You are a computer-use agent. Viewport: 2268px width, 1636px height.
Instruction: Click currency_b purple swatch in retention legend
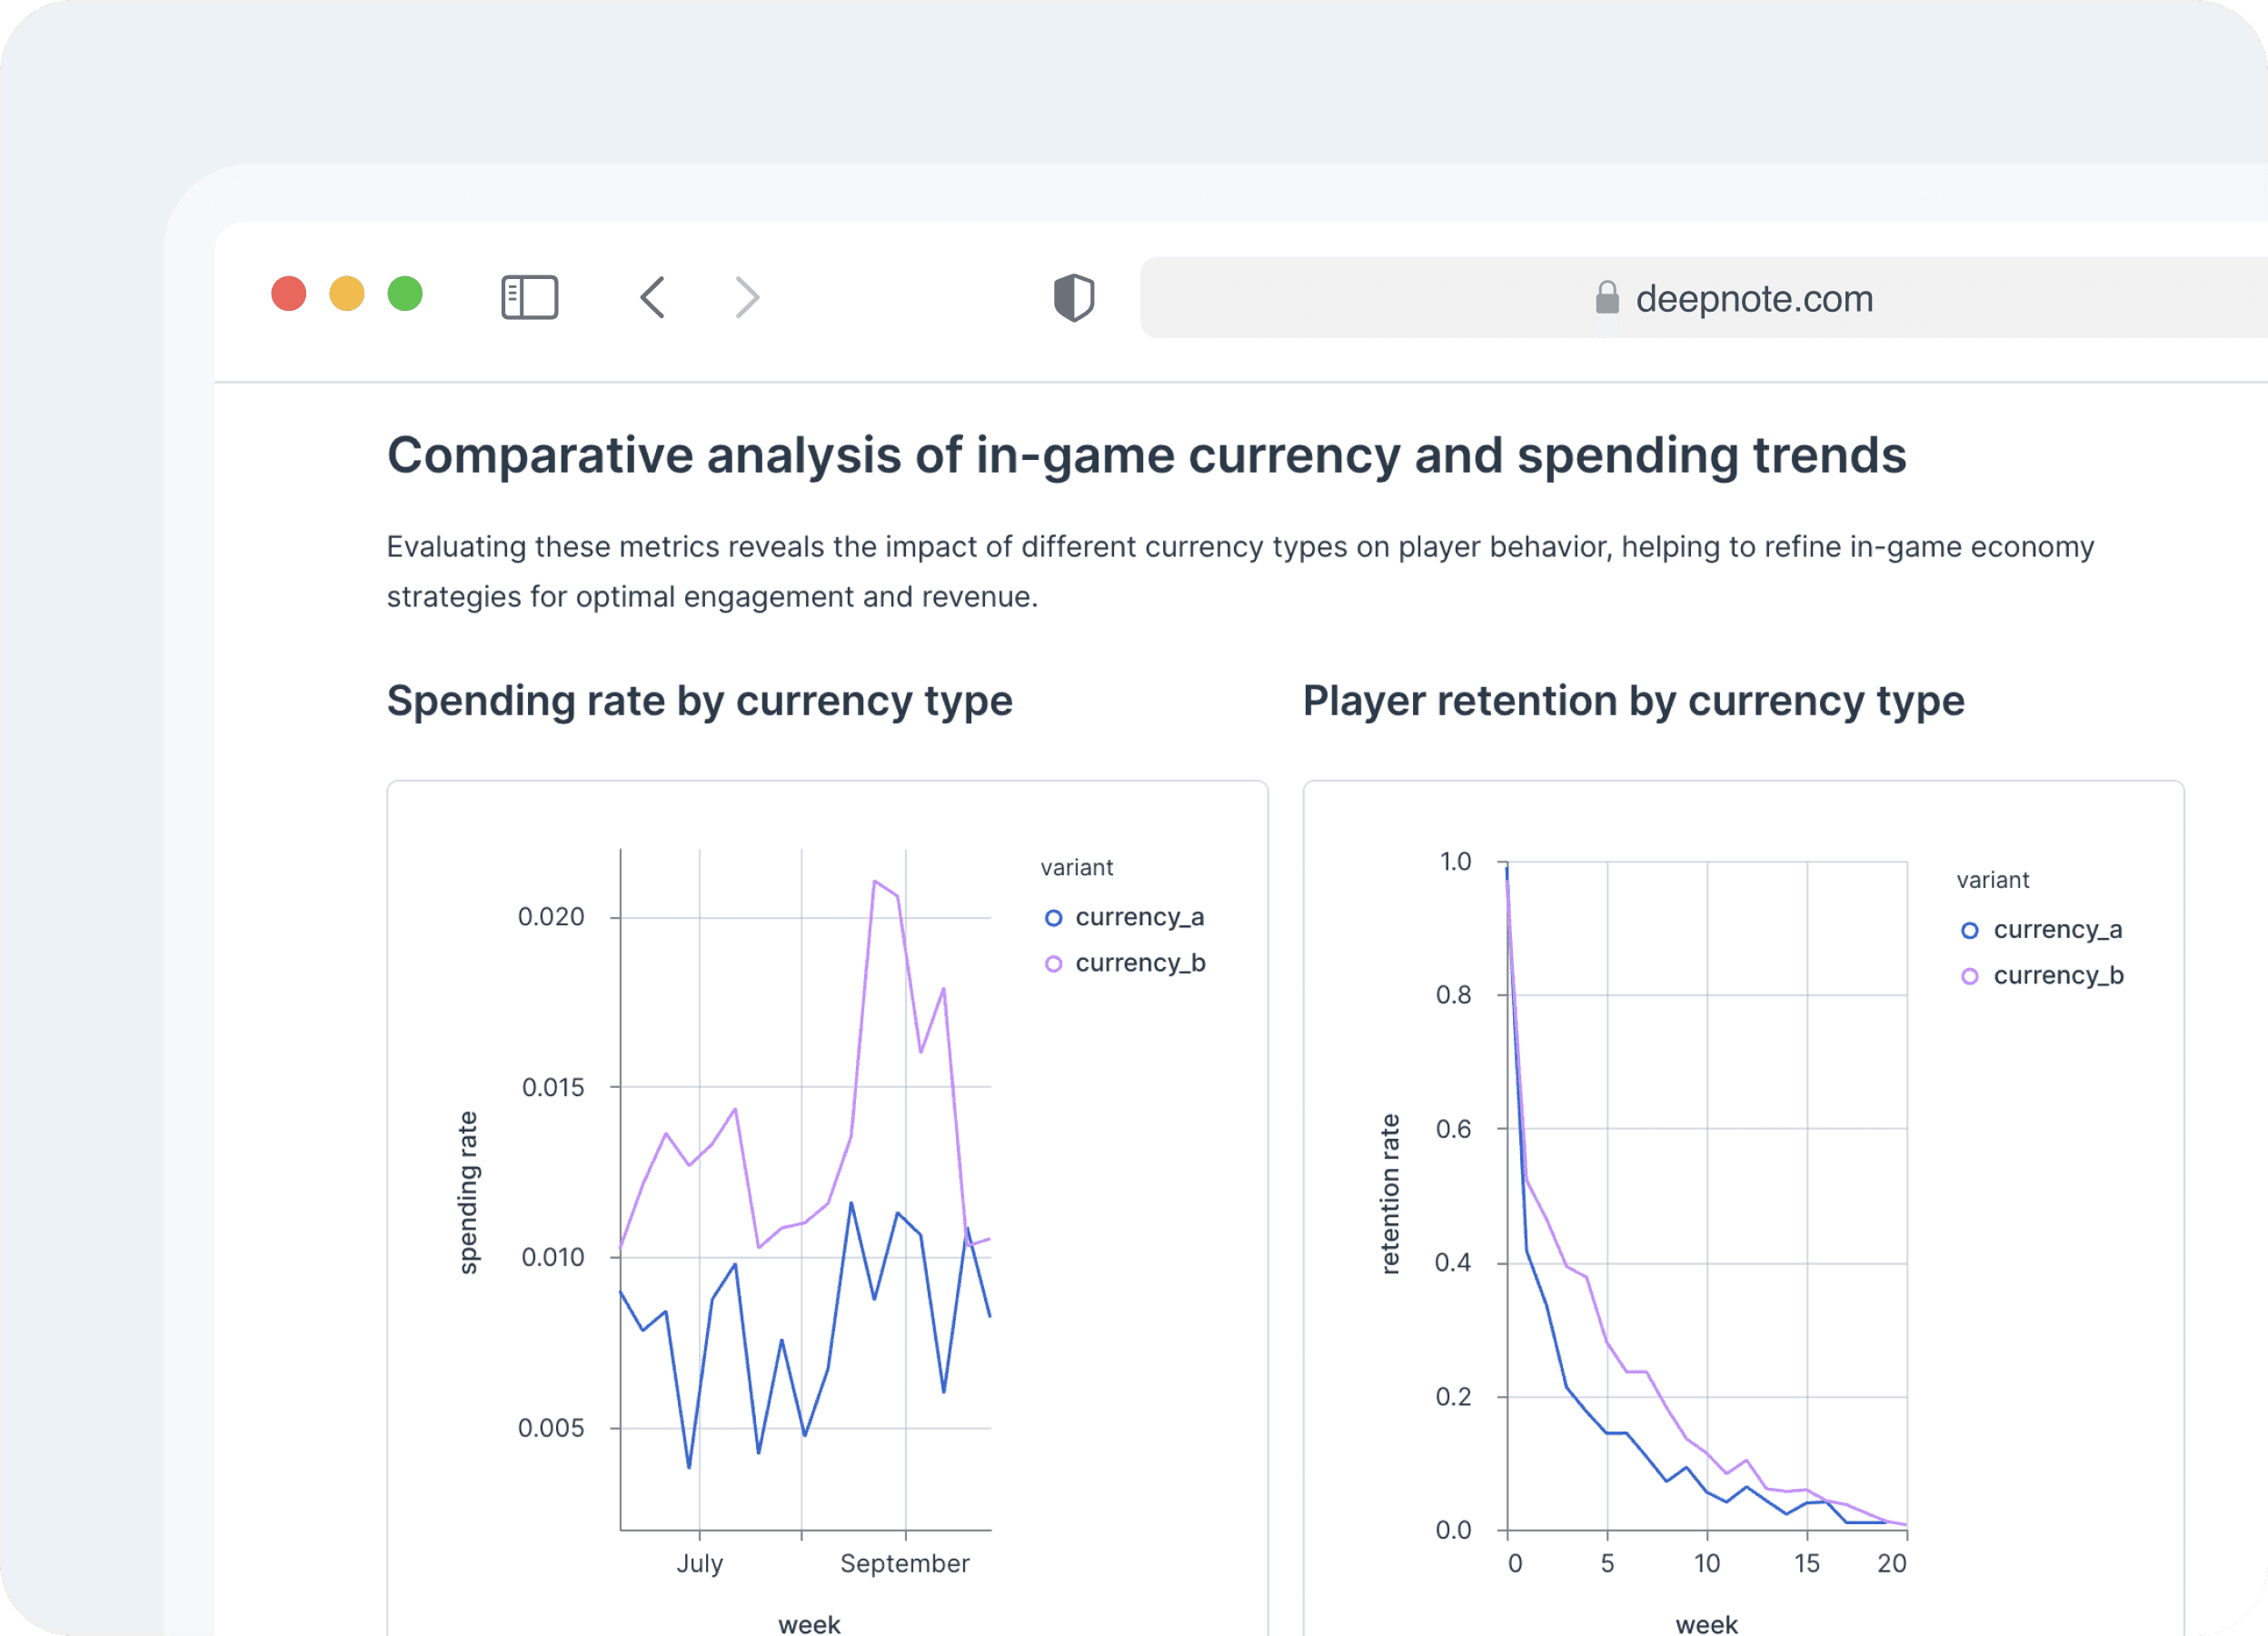(x=1969, y=976)
